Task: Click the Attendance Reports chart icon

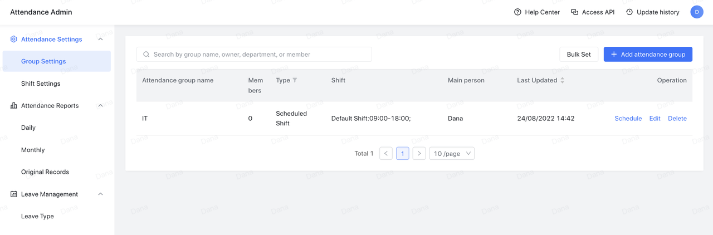Action: (x=14, y=106)
